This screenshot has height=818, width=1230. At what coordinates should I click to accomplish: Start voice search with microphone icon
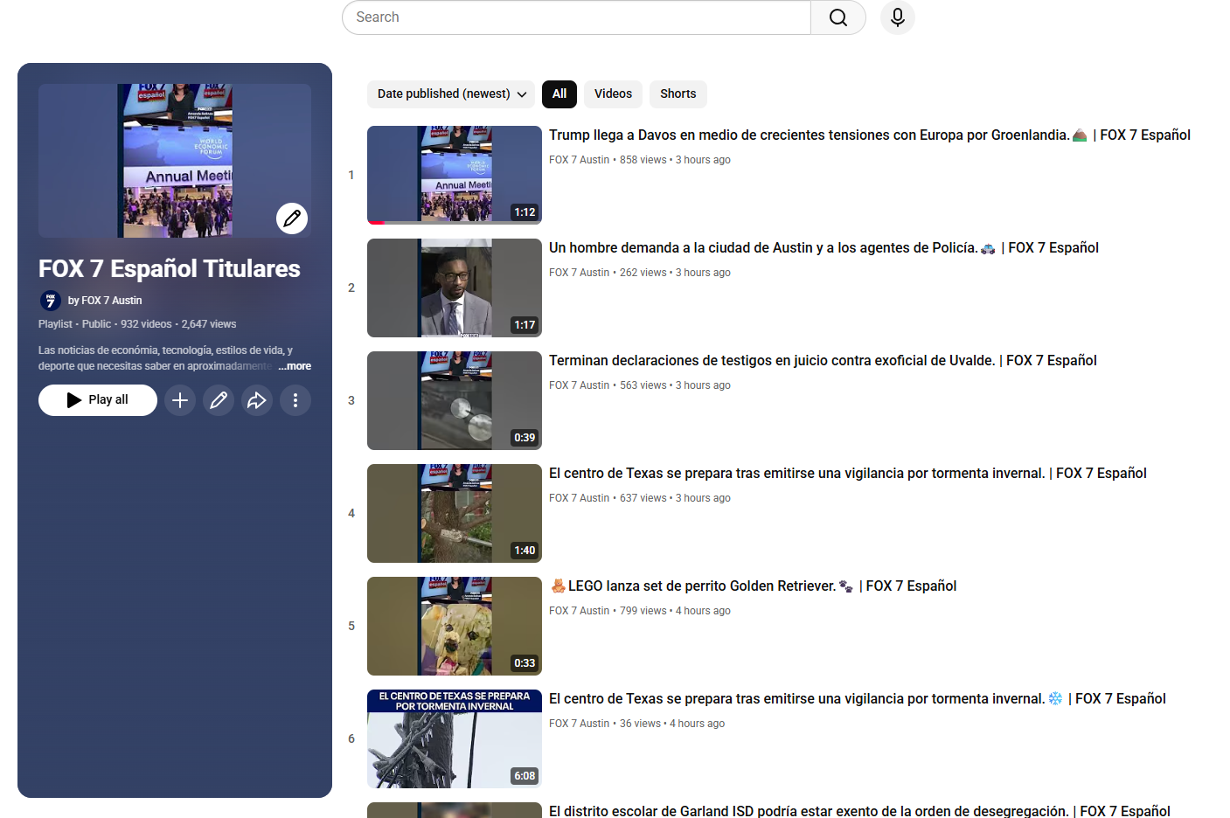[898, 17]
